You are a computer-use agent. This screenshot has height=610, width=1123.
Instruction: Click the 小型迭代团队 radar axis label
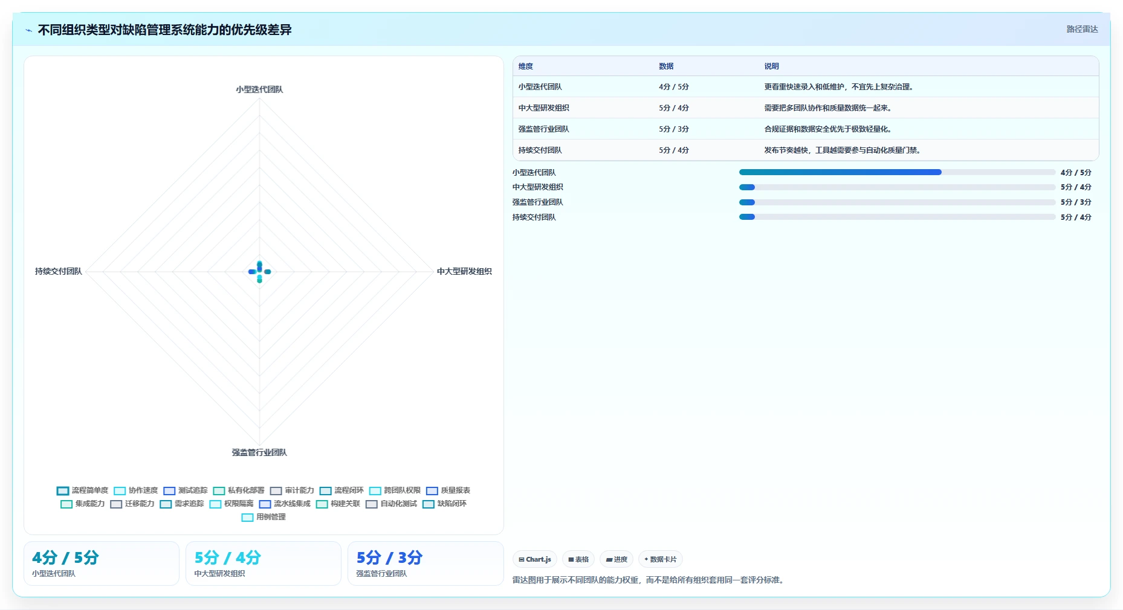(259, 89)
